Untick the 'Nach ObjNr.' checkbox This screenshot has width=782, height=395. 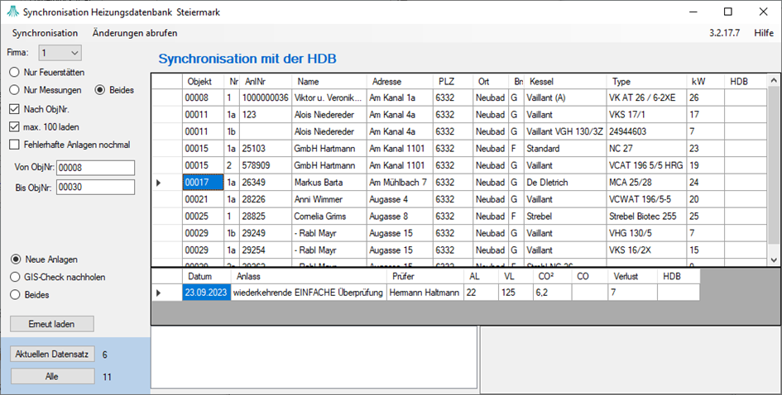click(14, 109)
